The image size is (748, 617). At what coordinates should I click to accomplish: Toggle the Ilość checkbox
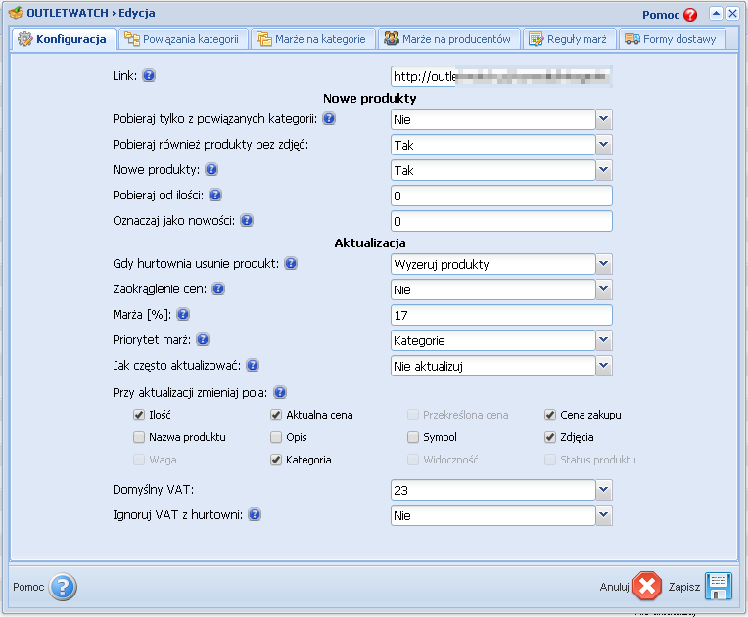click(x=139, y=415)
